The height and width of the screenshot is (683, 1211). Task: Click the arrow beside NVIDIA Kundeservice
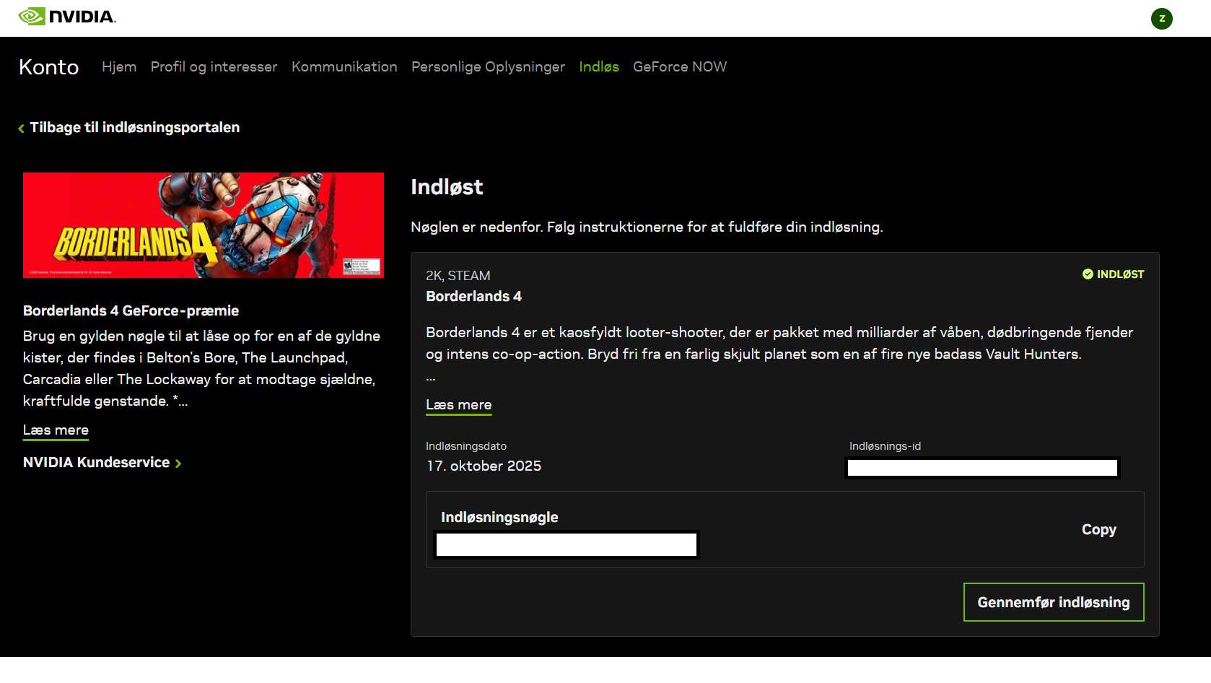178,464
